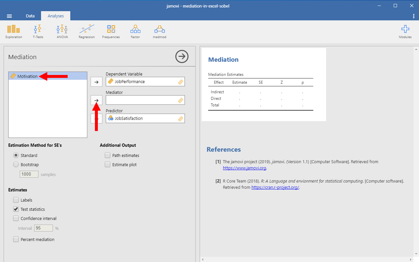Screen dimensions: 419x262
Task: Open the jamovi.org reference link
Action: tap(244, 168)
